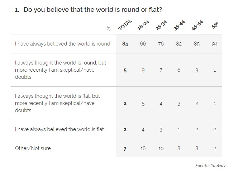Select the 'always believed the world is round' row label
The height and width of the screenshot is (177, 233).
[x=62, y=44]
